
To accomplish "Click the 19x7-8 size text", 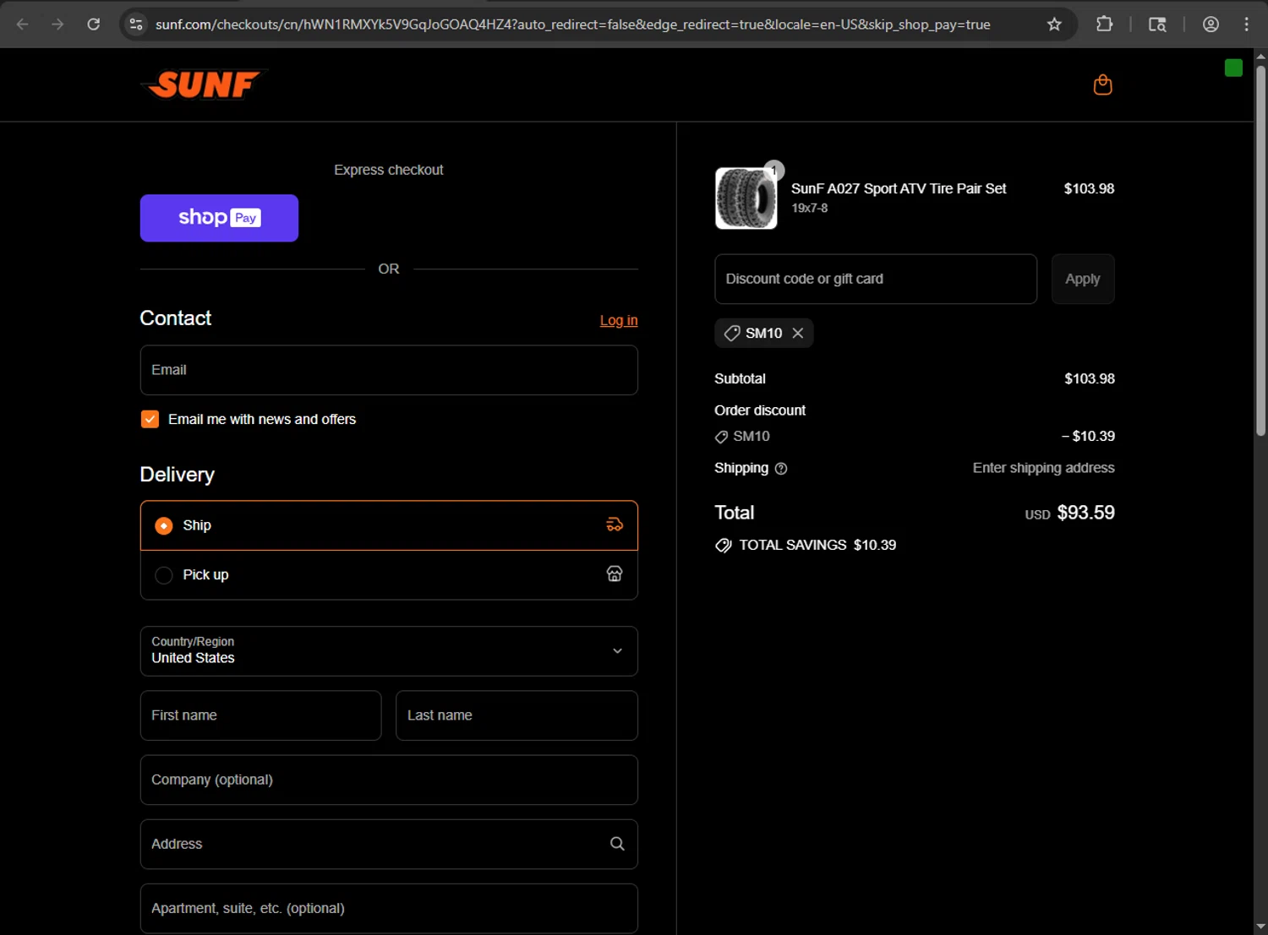I will pos(809,208).
